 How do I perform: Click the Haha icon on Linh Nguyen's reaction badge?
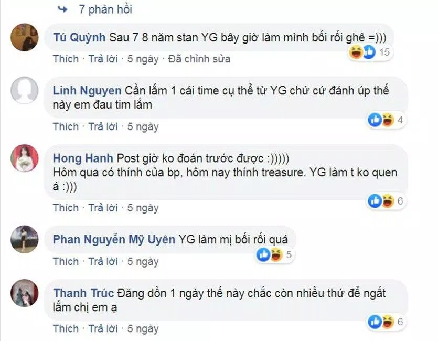click(387, 120)
